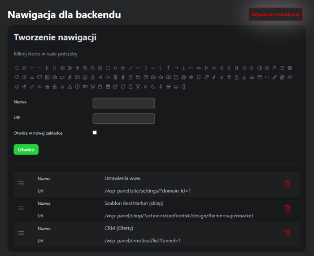This screenshot has height=256, width=314.
Task: Delete the Szablon BestMarket entry
Action: [x=287, y=208]
